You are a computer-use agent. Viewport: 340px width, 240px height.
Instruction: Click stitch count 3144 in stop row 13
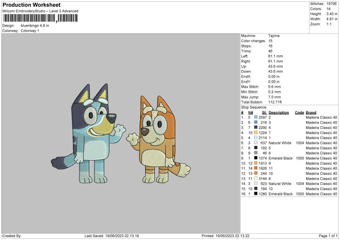tap(262, 179)
